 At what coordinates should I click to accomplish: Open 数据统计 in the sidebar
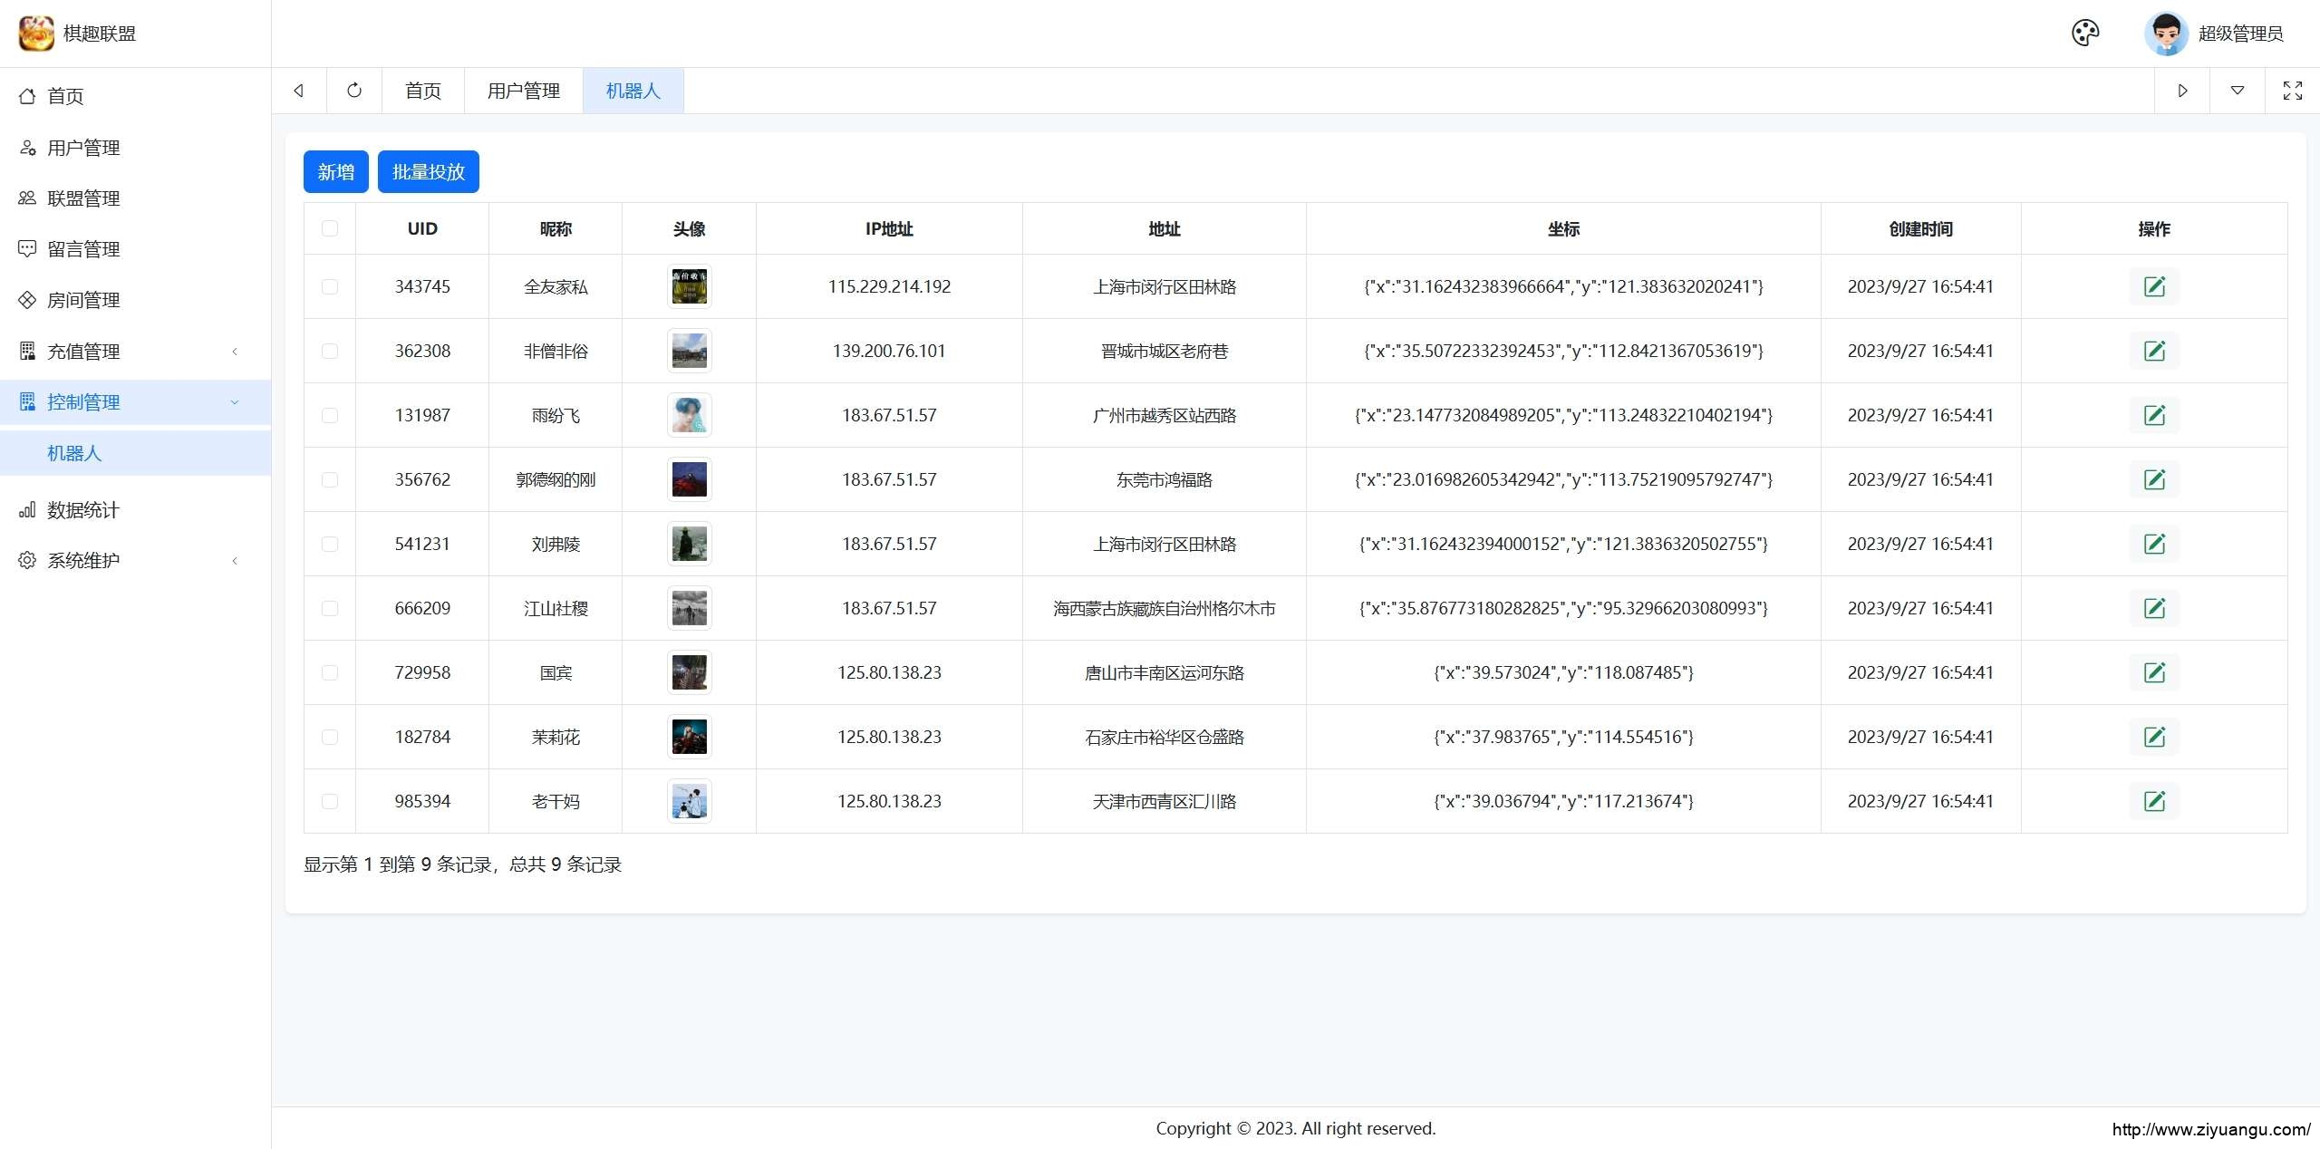tap(83, 510)
